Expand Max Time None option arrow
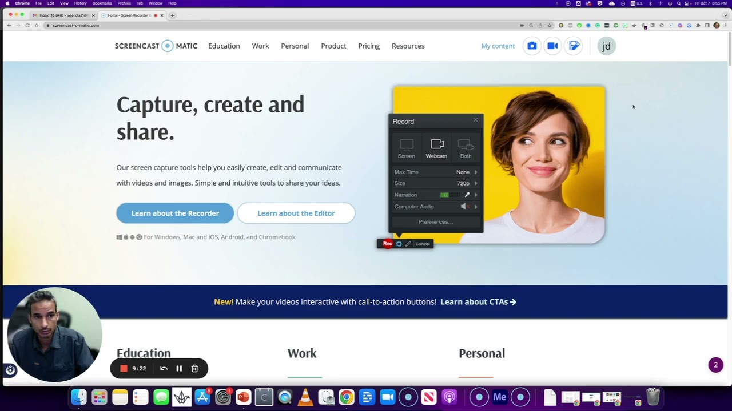732x411 pixels. [x=476, y=172]
